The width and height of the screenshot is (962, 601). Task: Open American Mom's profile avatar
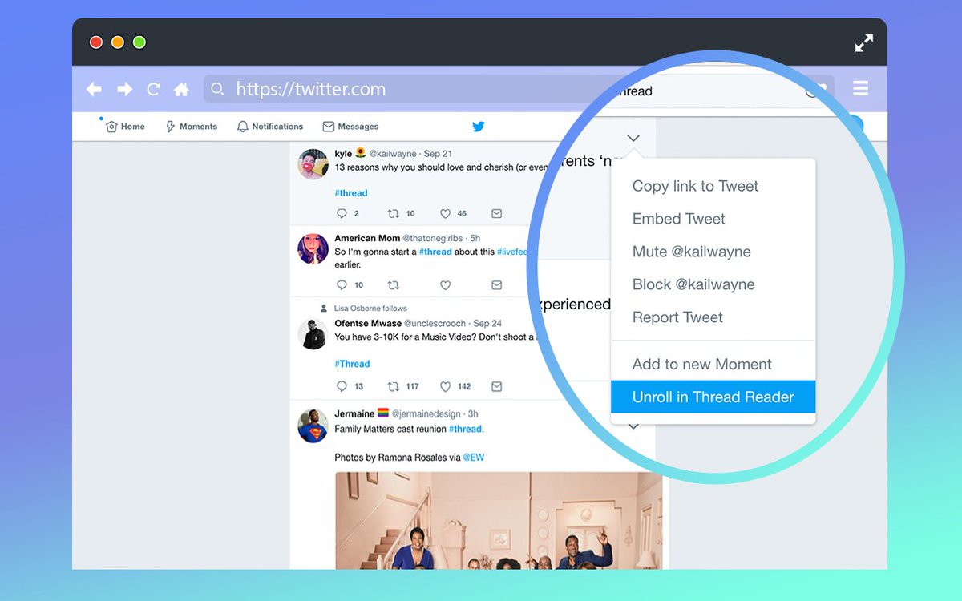pyautogui.click(x=313, y=248)
